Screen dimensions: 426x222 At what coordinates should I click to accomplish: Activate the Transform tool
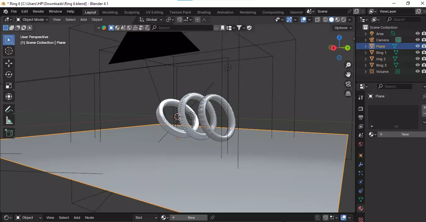click(9, 96)
